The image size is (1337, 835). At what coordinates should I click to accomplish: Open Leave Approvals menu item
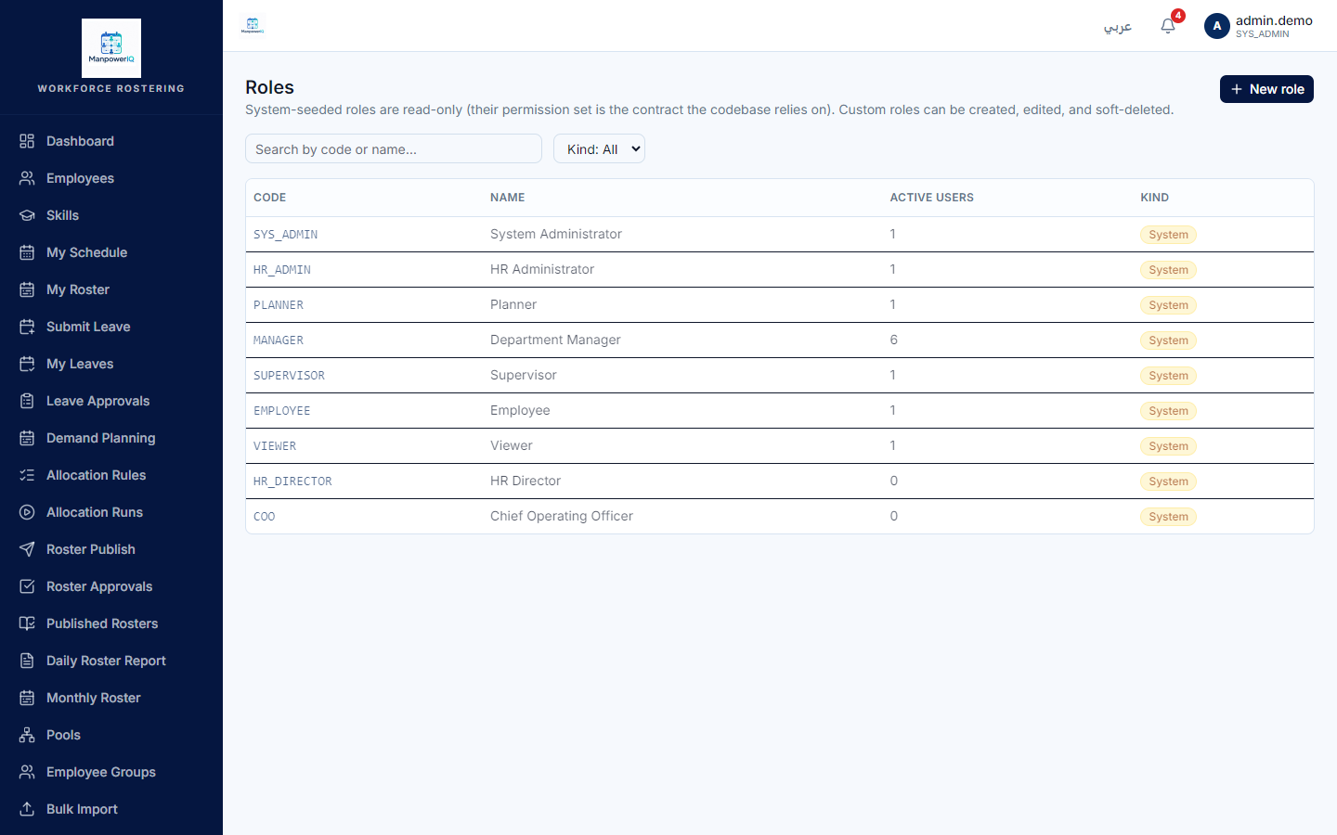click(x=111, y=401)
